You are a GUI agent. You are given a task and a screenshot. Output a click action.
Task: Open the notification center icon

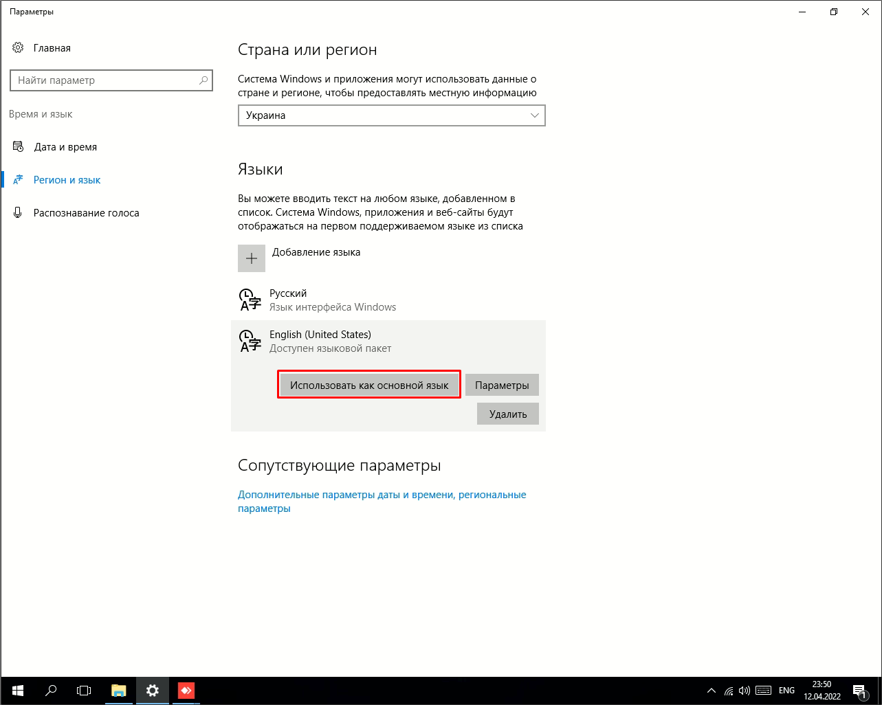[859, 691]
